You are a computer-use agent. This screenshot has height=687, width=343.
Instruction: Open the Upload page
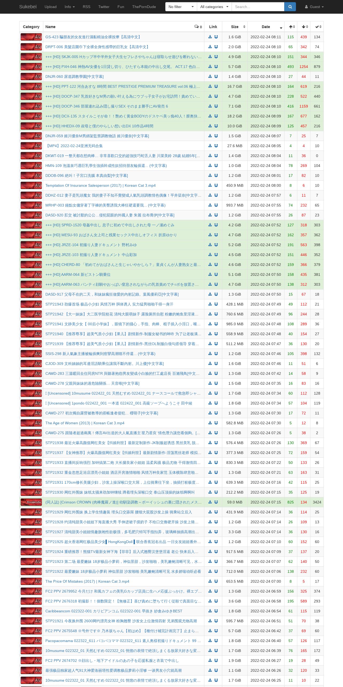click(x=50, y=7)
